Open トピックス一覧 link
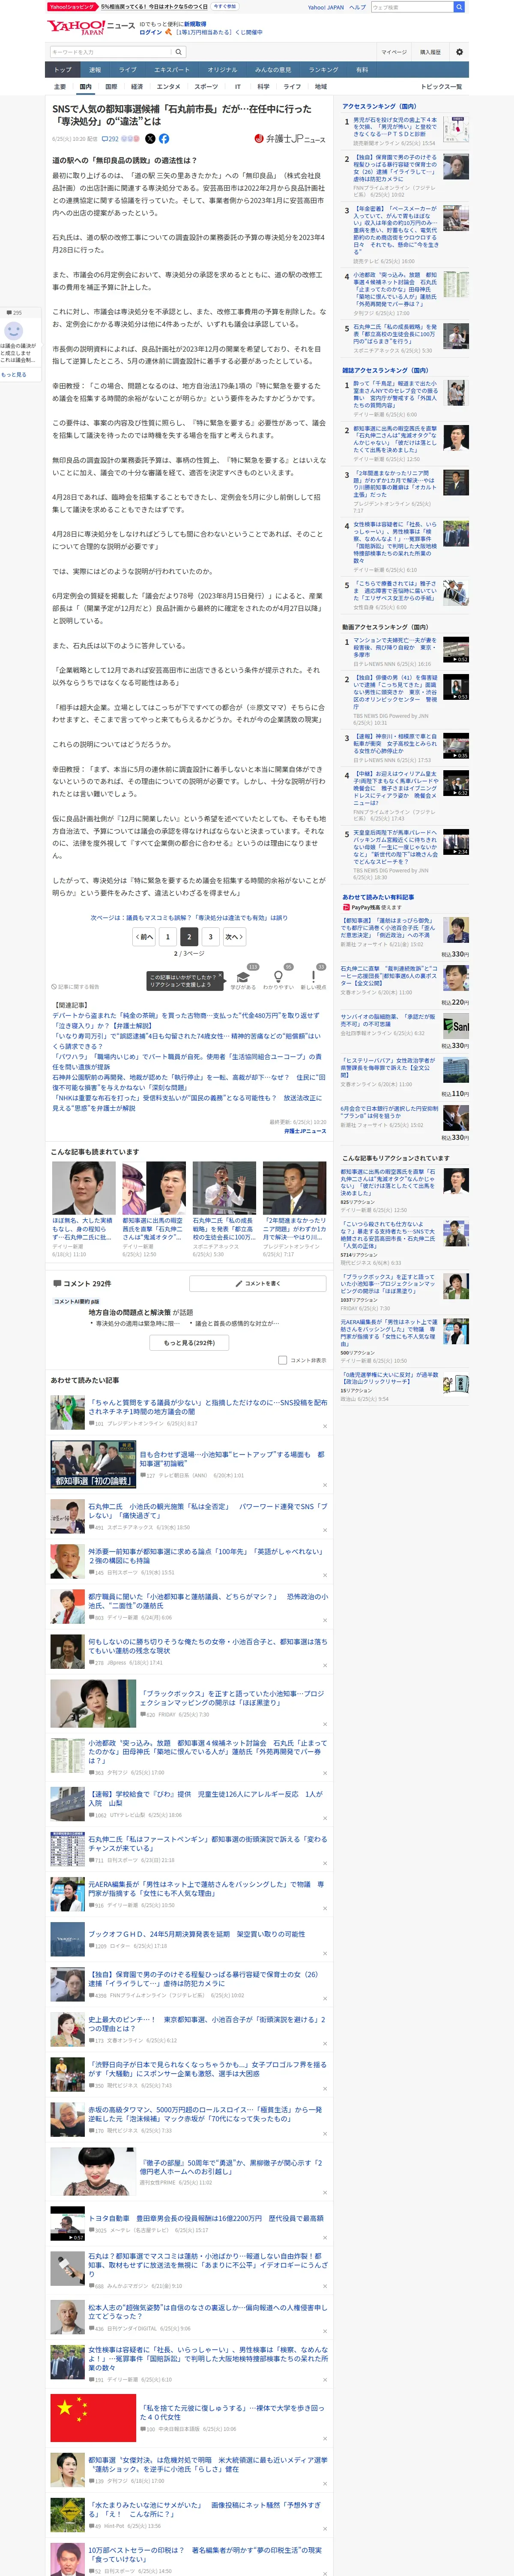The image size is (514, 2576). (441, 87)
